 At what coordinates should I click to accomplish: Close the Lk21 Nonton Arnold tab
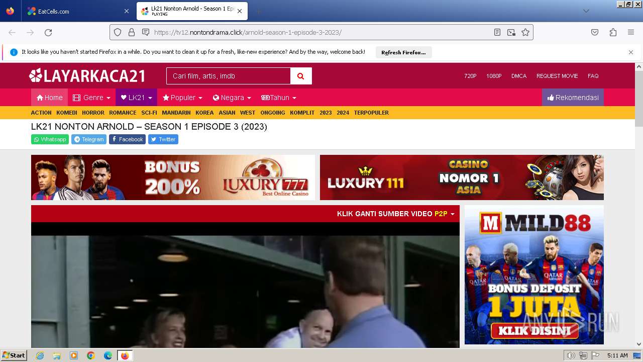tap(240, 11)
